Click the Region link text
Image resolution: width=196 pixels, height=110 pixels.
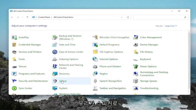click(x=104, y=74)
